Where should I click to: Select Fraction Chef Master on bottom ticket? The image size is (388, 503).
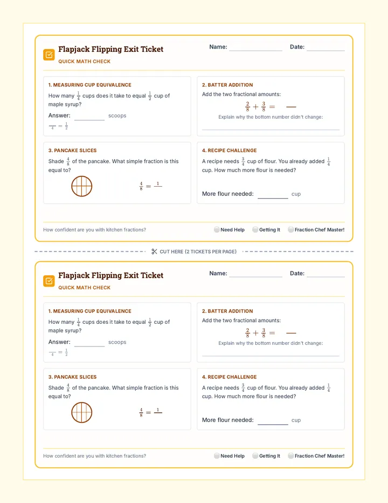click(x=291, y=456)
